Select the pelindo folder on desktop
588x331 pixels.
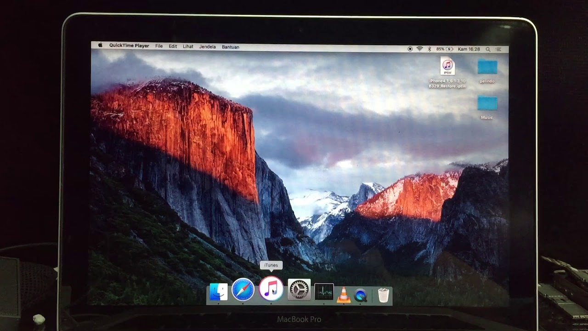[x=487, y=67]
